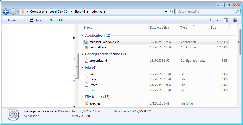Select the trace file icon
The width and height of the screenshot is (243, 125).
tap(86, 79)
